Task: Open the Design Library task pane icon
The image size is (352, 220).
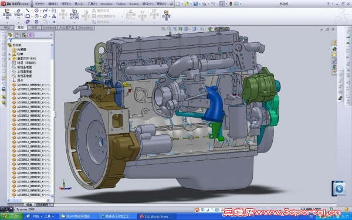Action: pos(334,49)
